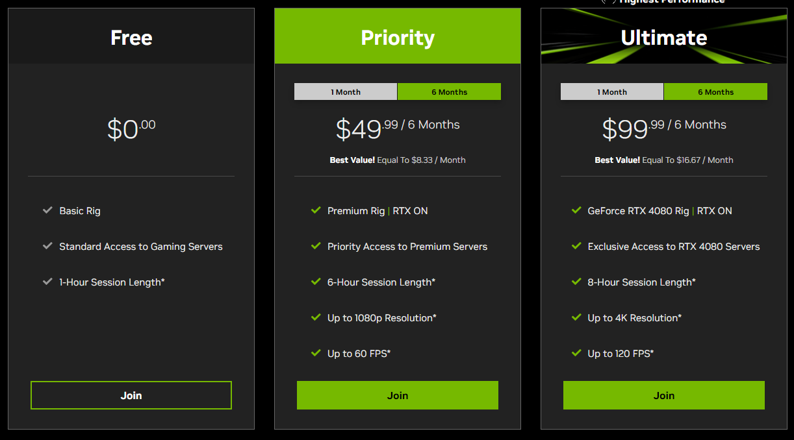Click checkmark beside GeForce RTX 4080 Rig
Screen dimensions: 794x440
576,210
